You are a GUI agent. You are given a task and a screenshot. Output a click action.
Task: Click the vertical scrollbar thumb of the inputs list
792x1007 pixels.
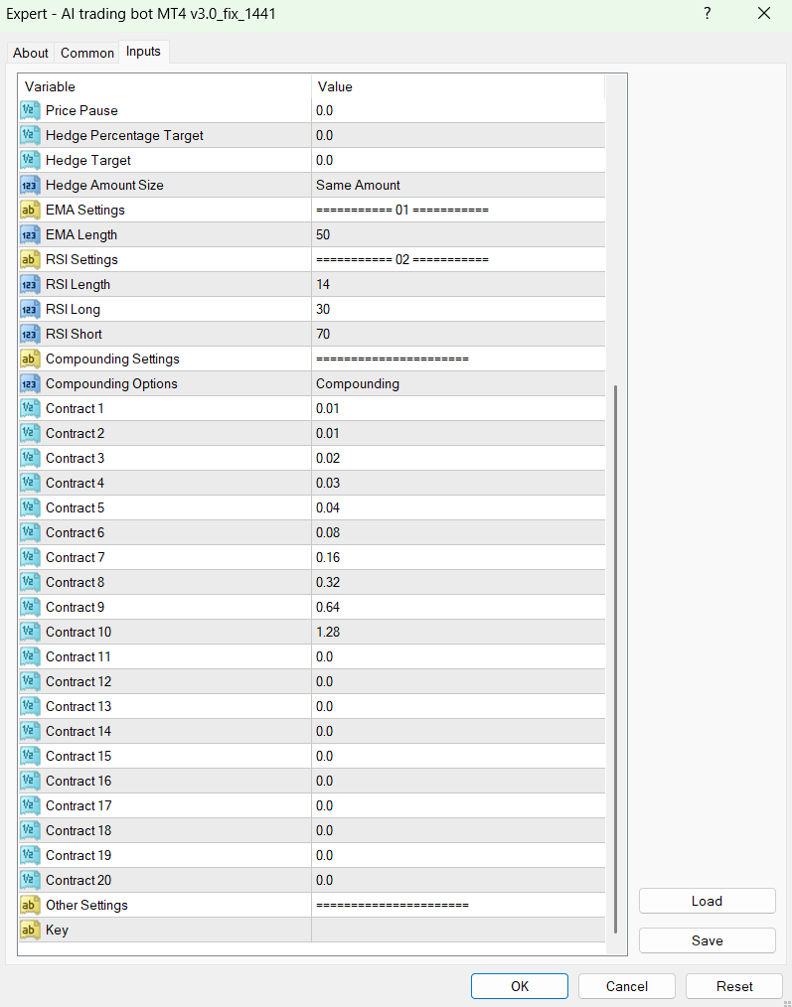point(616,659)
